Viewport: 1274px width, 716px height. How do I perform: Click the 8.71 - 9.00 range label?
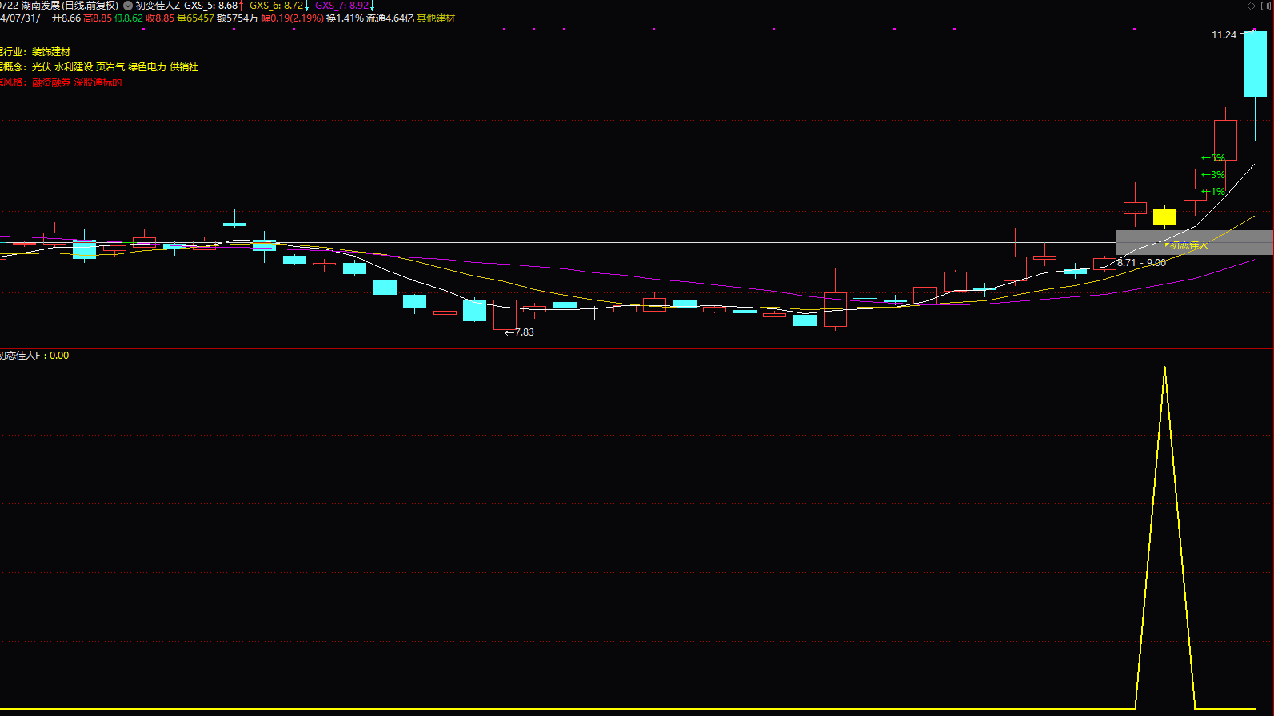(x=1141, y=263)
